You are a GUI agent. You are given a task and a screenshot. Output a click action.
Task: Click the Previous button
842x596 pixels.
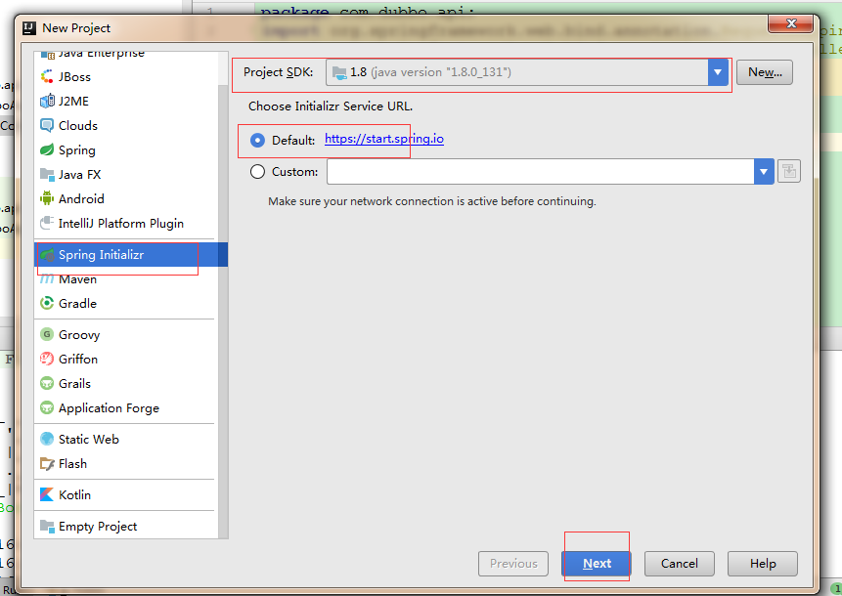(x=513, y=564)
